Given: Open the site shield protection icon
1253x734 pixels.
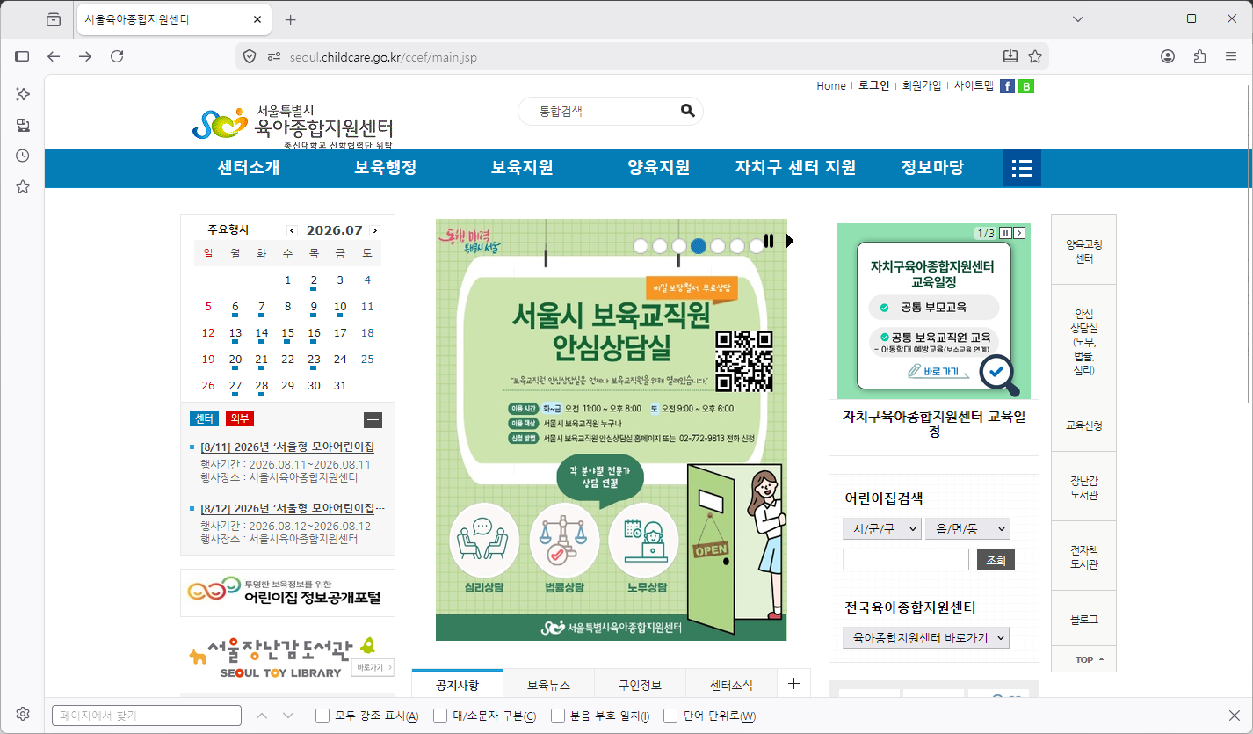Looking at the screenshot, I should tap(250, 56).
